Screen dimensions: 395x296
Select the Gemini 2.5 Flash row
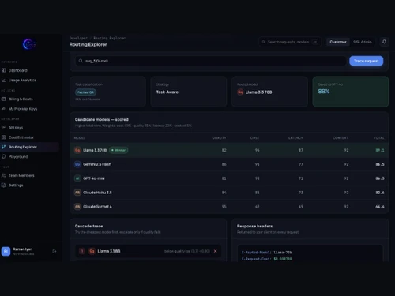(x=229, y=164)
